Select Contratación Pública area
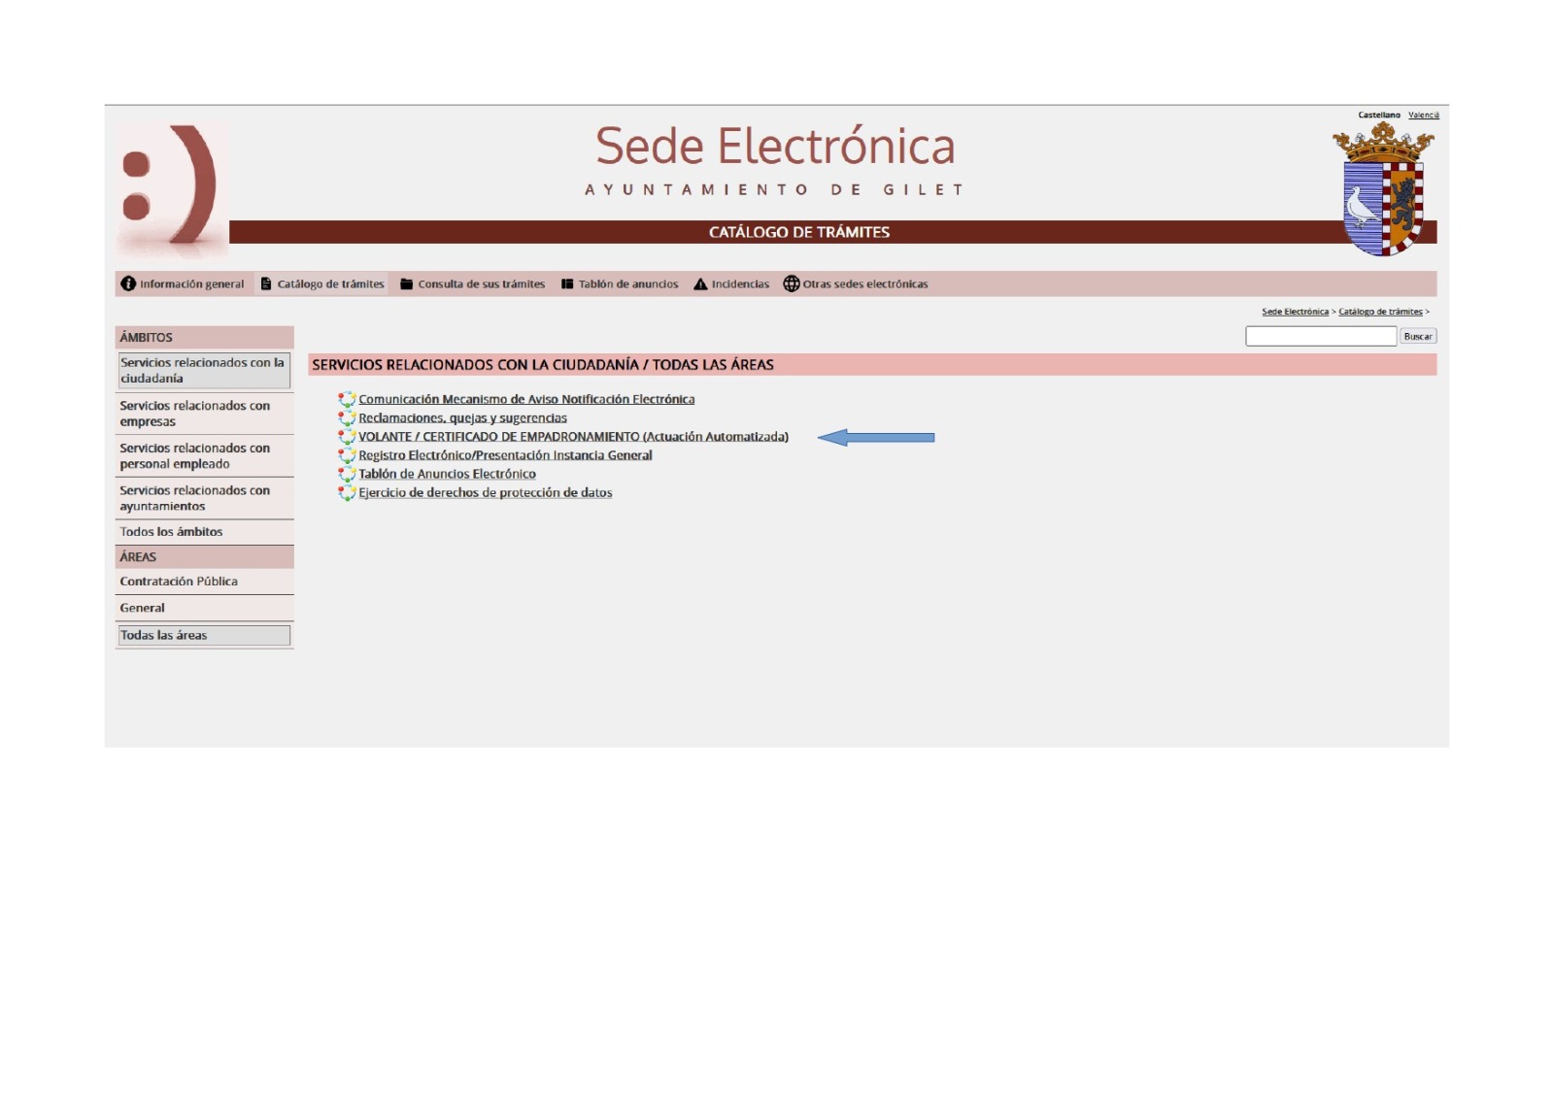 pyautogui.click(x=179, y=582)
